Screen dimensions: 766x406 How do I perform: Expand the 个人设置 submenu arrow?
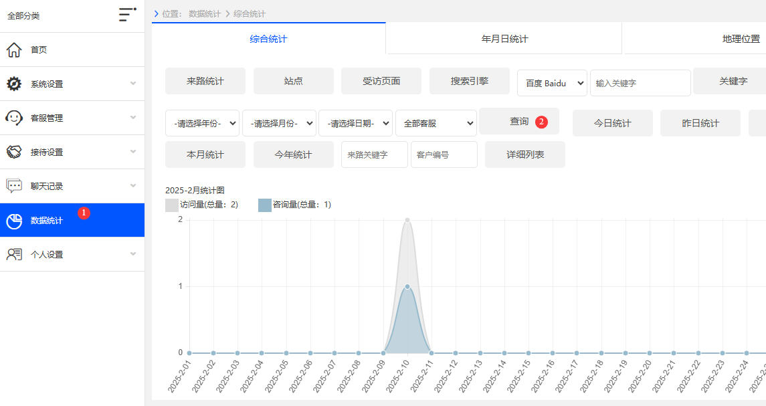pos(133,254)
